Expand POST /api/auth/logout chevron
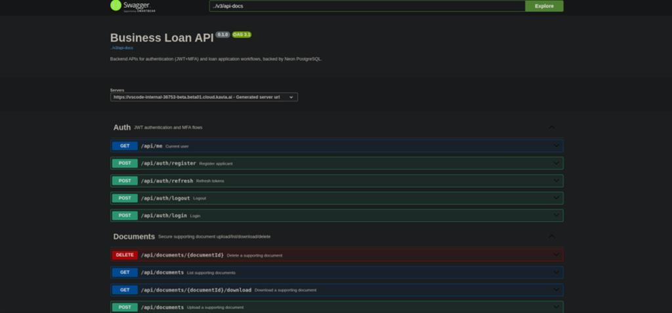This screenshot has width=672, height=313. [556, 198]
